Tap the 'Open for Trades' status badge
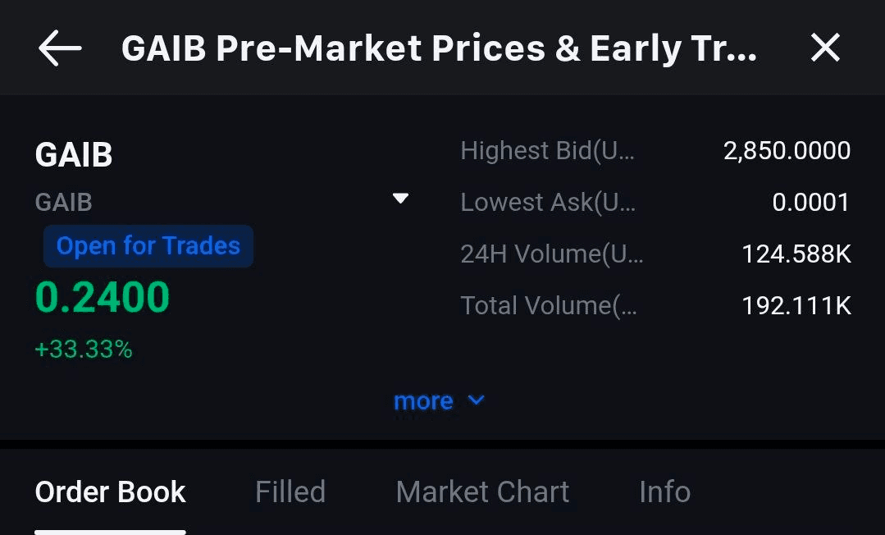Viewport: 885px width, 535px height. click(148, 246)
